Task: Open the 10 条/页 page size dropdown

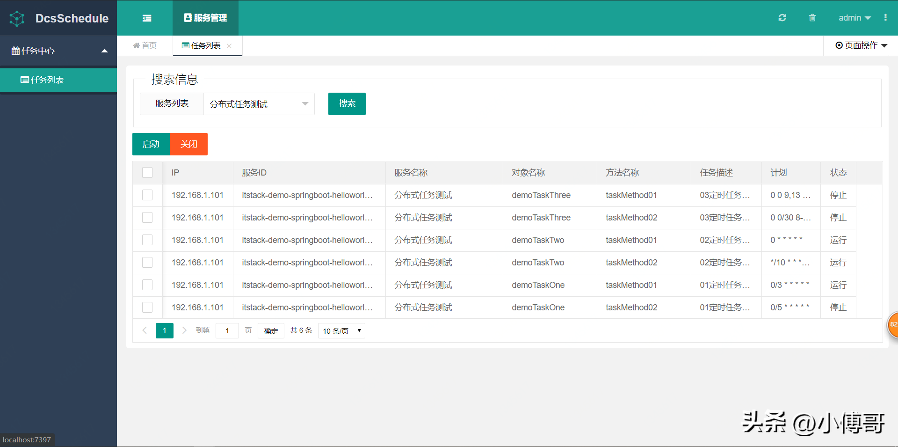Action: pyautogui.click(x=341, y=331)
